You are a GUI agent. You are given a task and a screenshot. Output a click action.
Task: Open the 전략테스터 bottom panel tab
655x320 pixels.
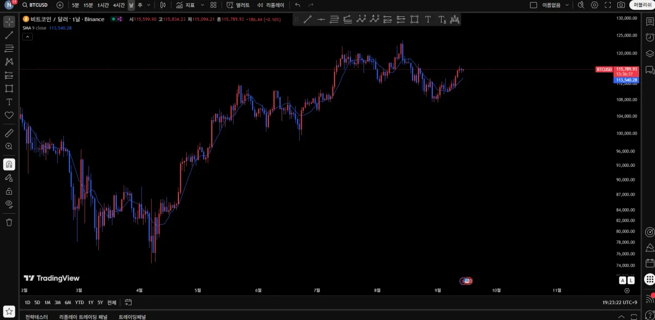pos(36,317)
